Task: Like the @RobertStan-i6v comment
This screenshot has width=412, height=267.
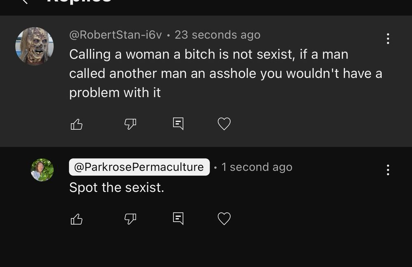Action: click(x=77, y=124)
